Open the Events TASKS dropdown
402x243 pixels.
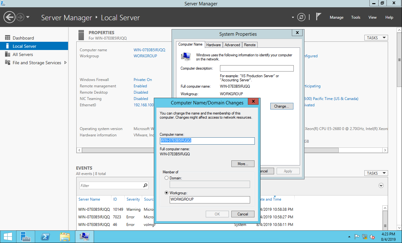point(376,173)
